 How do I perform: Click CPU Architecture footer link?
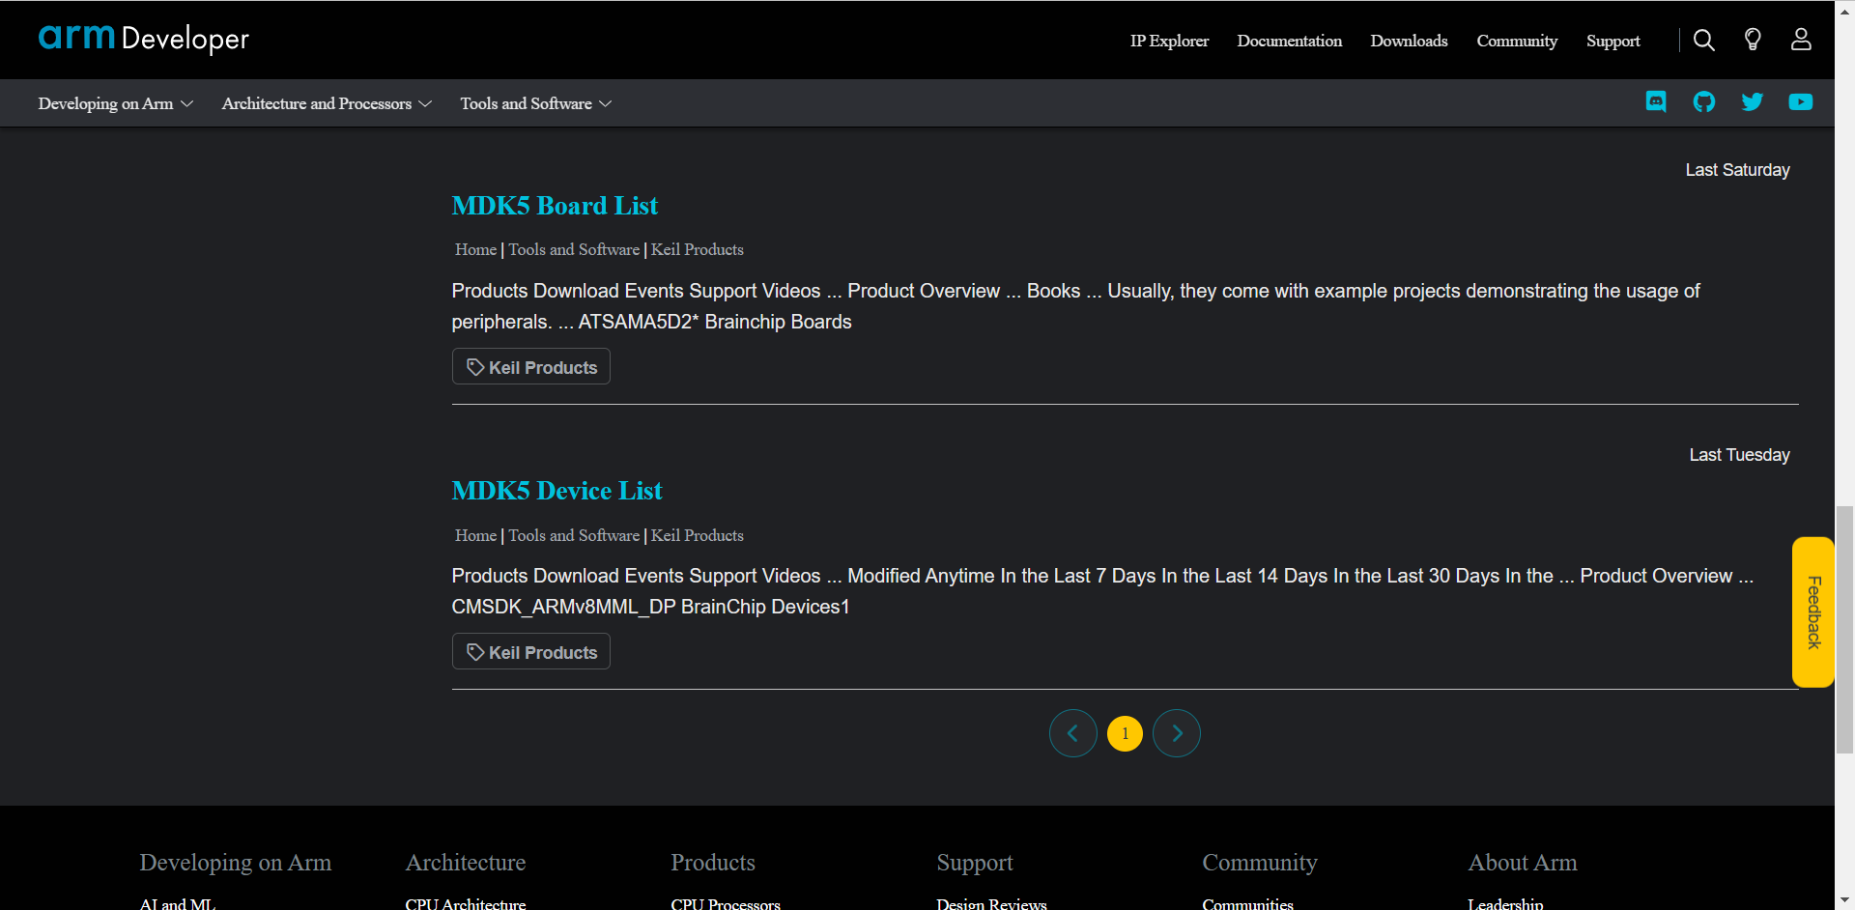click(x=466, y=904)
